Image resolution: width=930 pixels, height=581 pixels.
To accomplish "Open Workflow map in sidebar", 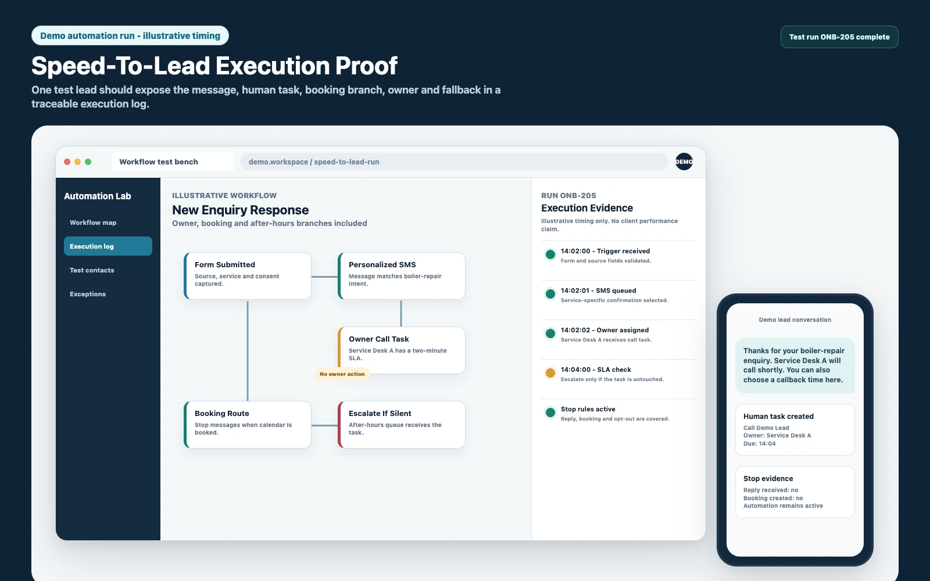I will [x=108, y=223].
